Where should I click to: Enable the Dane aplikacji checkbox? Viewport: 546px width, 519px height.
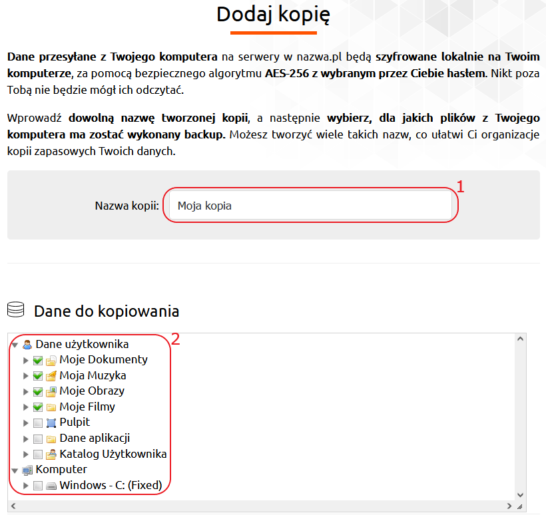[38, 438]
